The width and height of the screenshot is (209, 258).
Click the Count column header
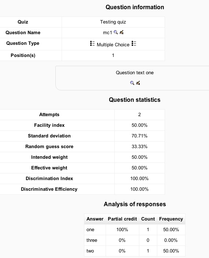point(148,219)
